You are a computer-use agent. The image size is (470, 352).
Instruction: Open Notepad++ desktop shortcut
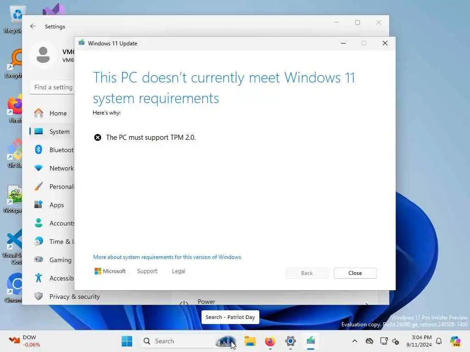tap(13, 198)
